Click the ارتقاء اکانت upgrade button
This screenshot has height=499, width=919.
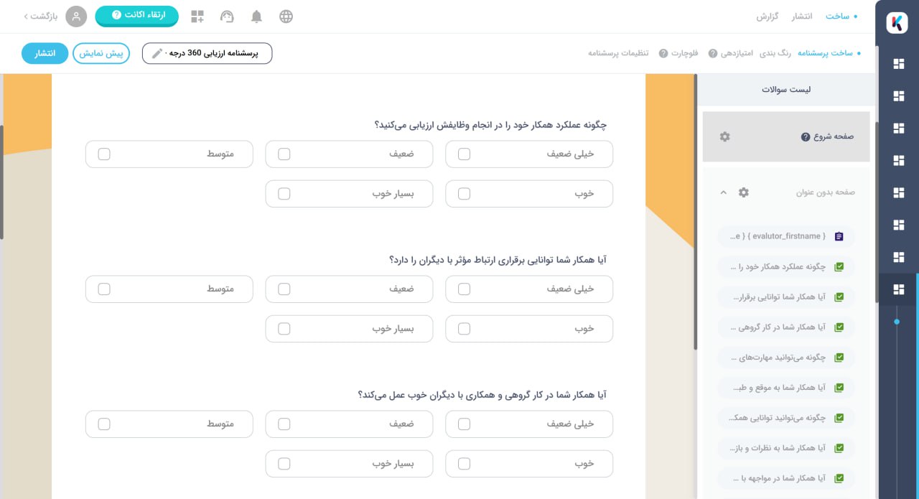[136, 15]
